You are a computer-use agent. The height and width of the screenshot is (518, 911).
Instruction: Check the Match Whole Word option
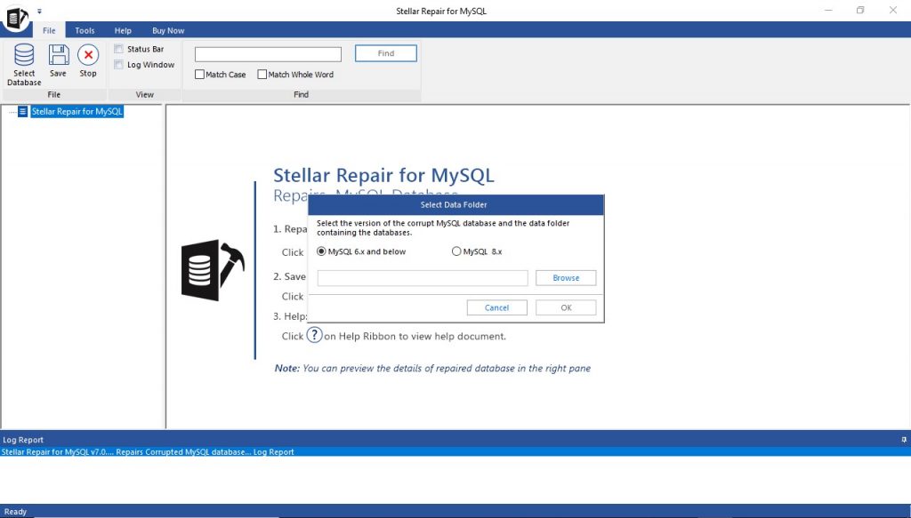(x=262, y=75)
